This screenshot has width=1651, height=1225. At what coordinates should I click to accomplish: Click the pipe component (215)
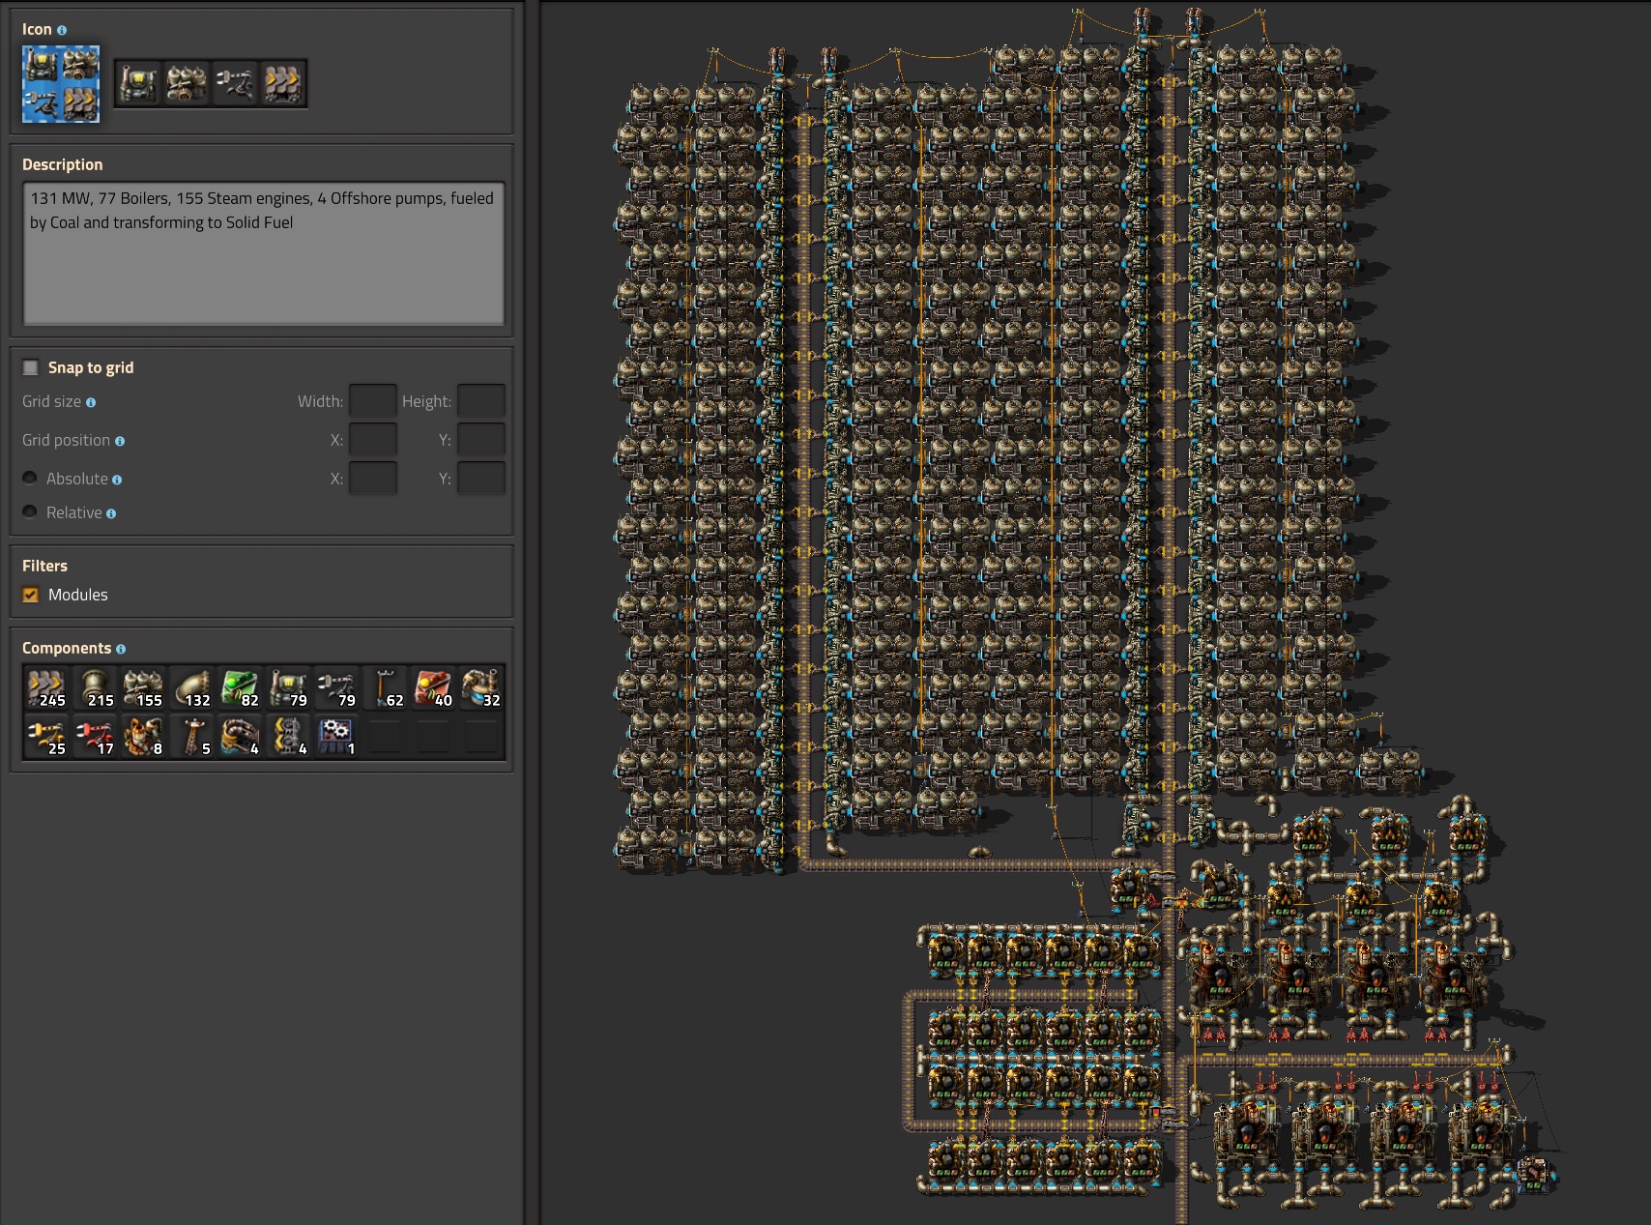pyautogui.click(x=95, y=687)
